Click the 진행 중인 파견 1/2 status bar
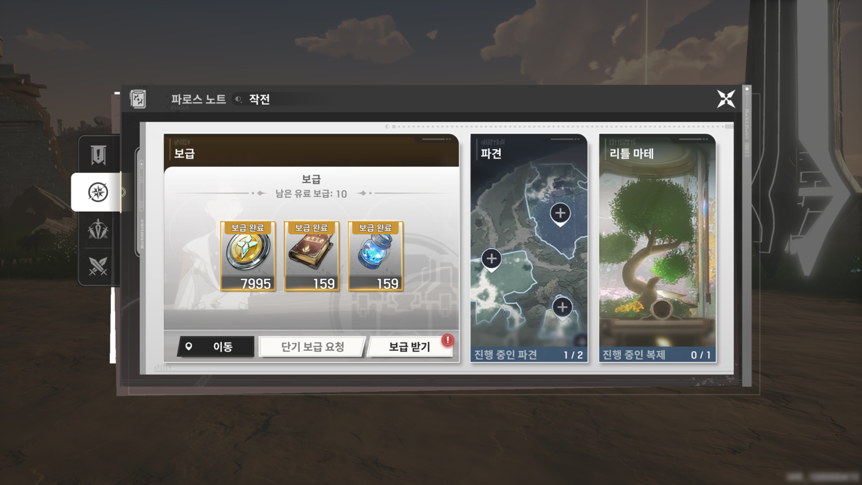Screen dimensions: 862x485 pos(529,355)
